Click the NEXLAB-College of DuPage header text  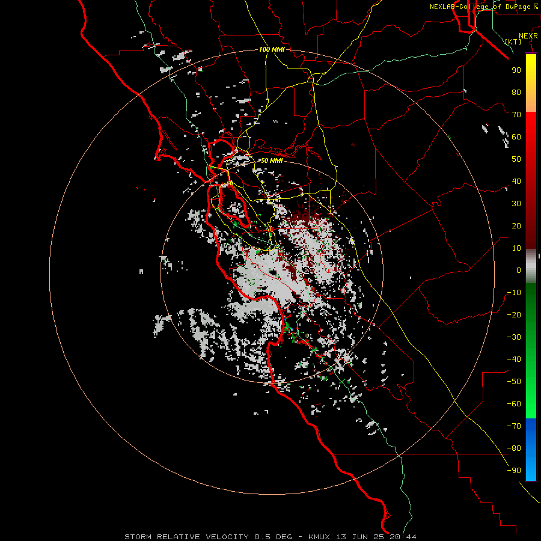480,7
